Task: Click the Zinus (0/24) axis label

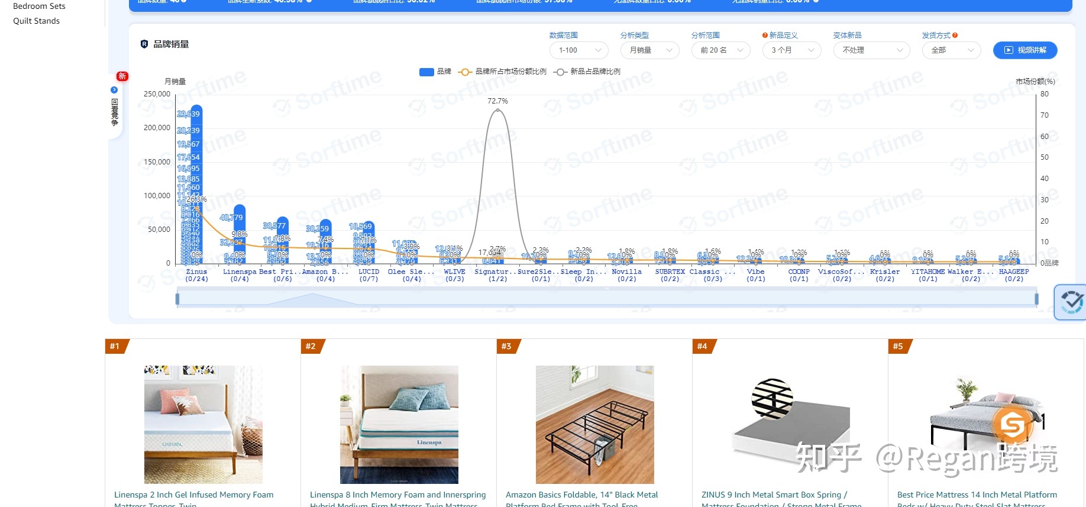Action: click(x=197, y=275)
